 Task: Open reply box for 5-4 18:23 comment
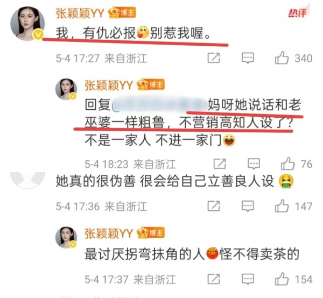click(x=254, y=164)
